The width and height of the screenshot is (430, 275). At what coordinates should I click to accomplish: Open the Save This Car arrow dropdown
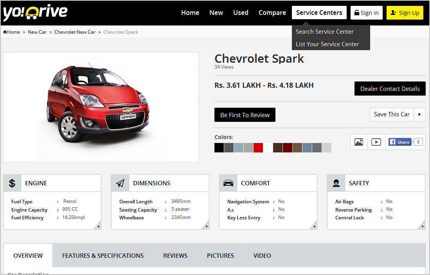click(419, 114)
